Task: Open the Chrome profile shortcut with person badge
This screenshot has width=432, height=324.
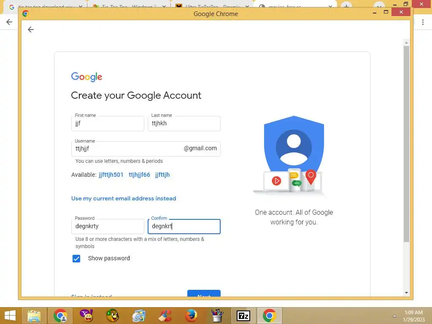Action: pos(60,316)
